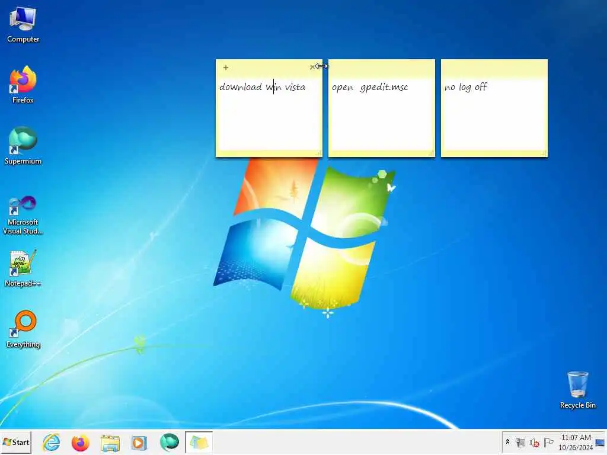Select the Supermium desktop shortcut
This screenshot has width=607, height=455.
(23, 146)
